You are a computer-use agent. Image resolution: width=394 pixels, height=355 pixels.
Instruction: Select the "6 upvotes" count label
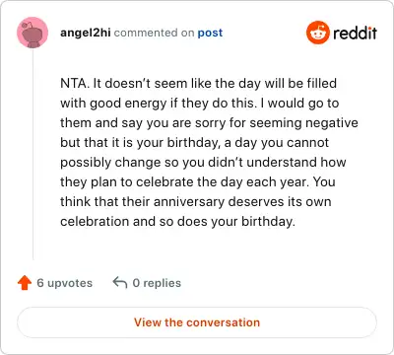pos(65,283)
